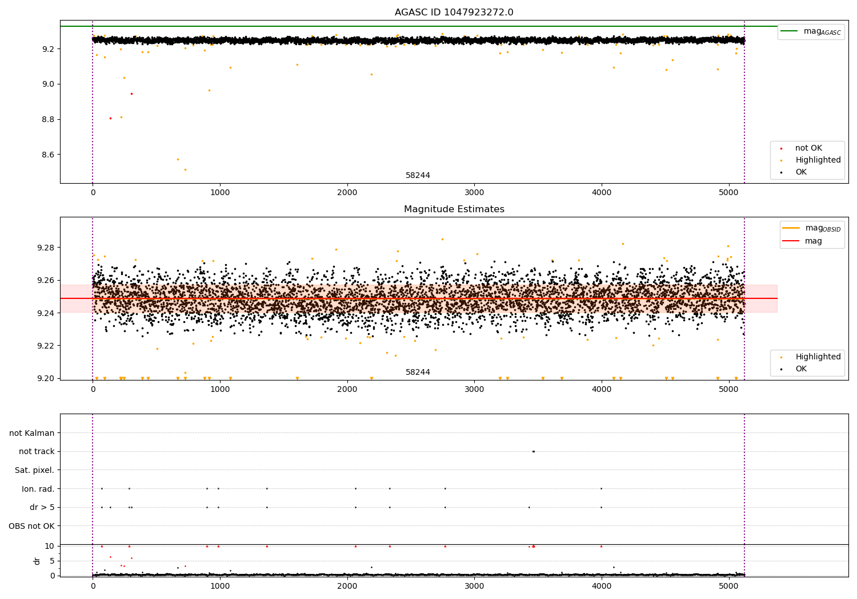Click the 58244 label in the middle plot

click(x=418, y=372)
